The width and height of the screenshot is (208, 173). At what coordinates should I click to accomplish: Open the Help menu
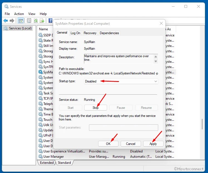tap(43, 14)
